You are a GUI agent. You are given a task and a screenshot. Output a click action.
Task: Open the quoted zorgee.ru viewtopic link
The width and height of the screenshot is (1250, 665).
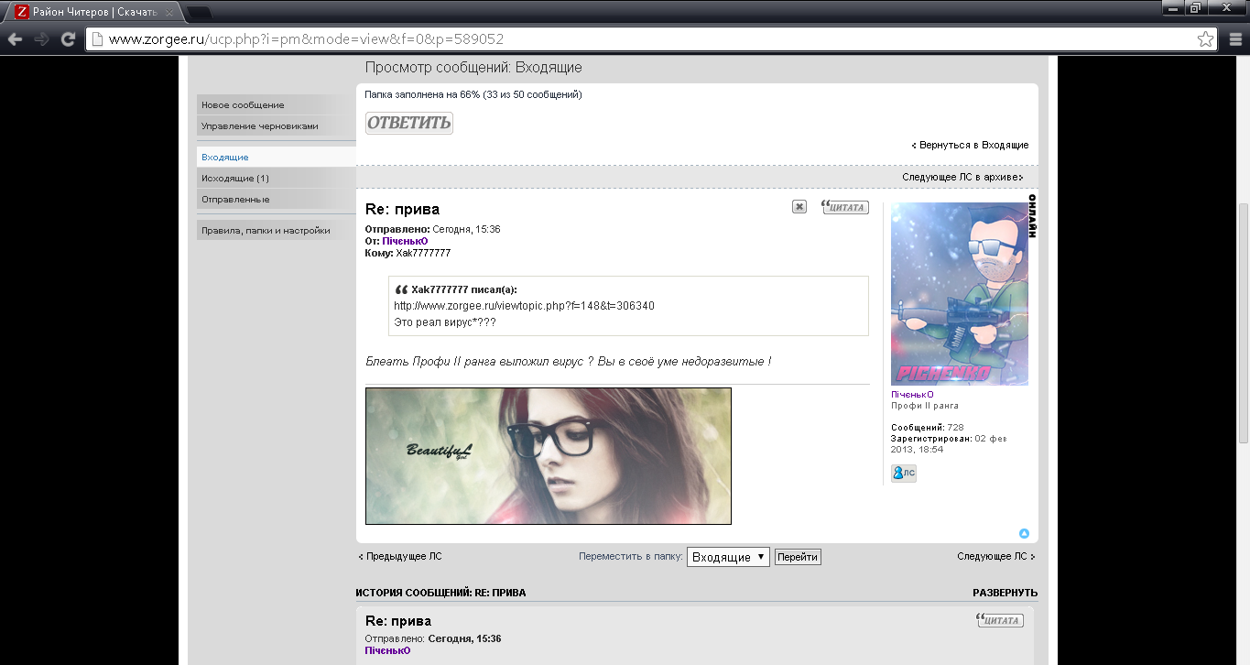tap(524, 305)
